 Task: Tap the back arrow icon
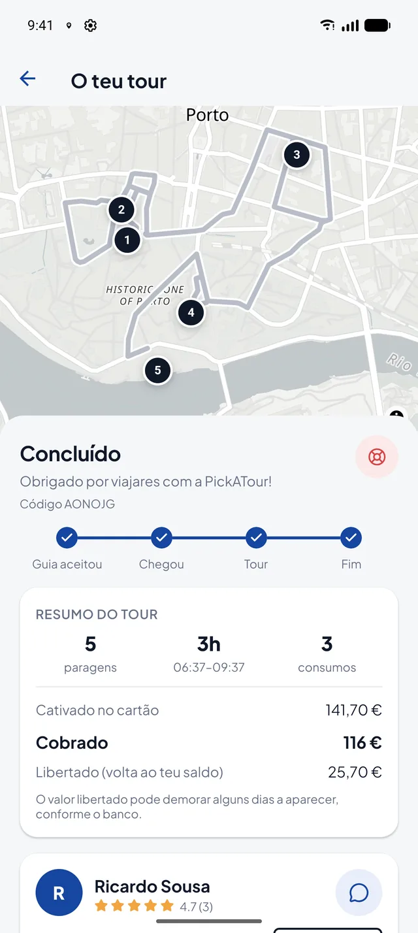coord(27,79)
